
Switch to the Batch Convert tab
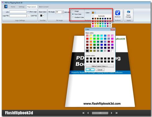(x=44, y=7)
